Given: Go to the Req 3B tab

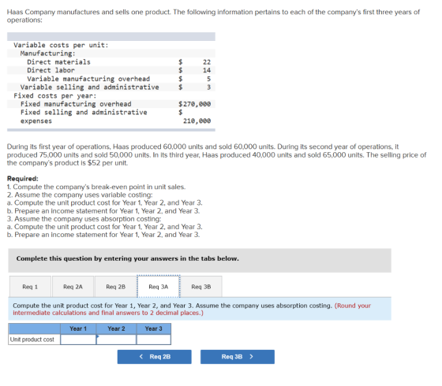Looking at the screenshot, I should pos(201,287).
